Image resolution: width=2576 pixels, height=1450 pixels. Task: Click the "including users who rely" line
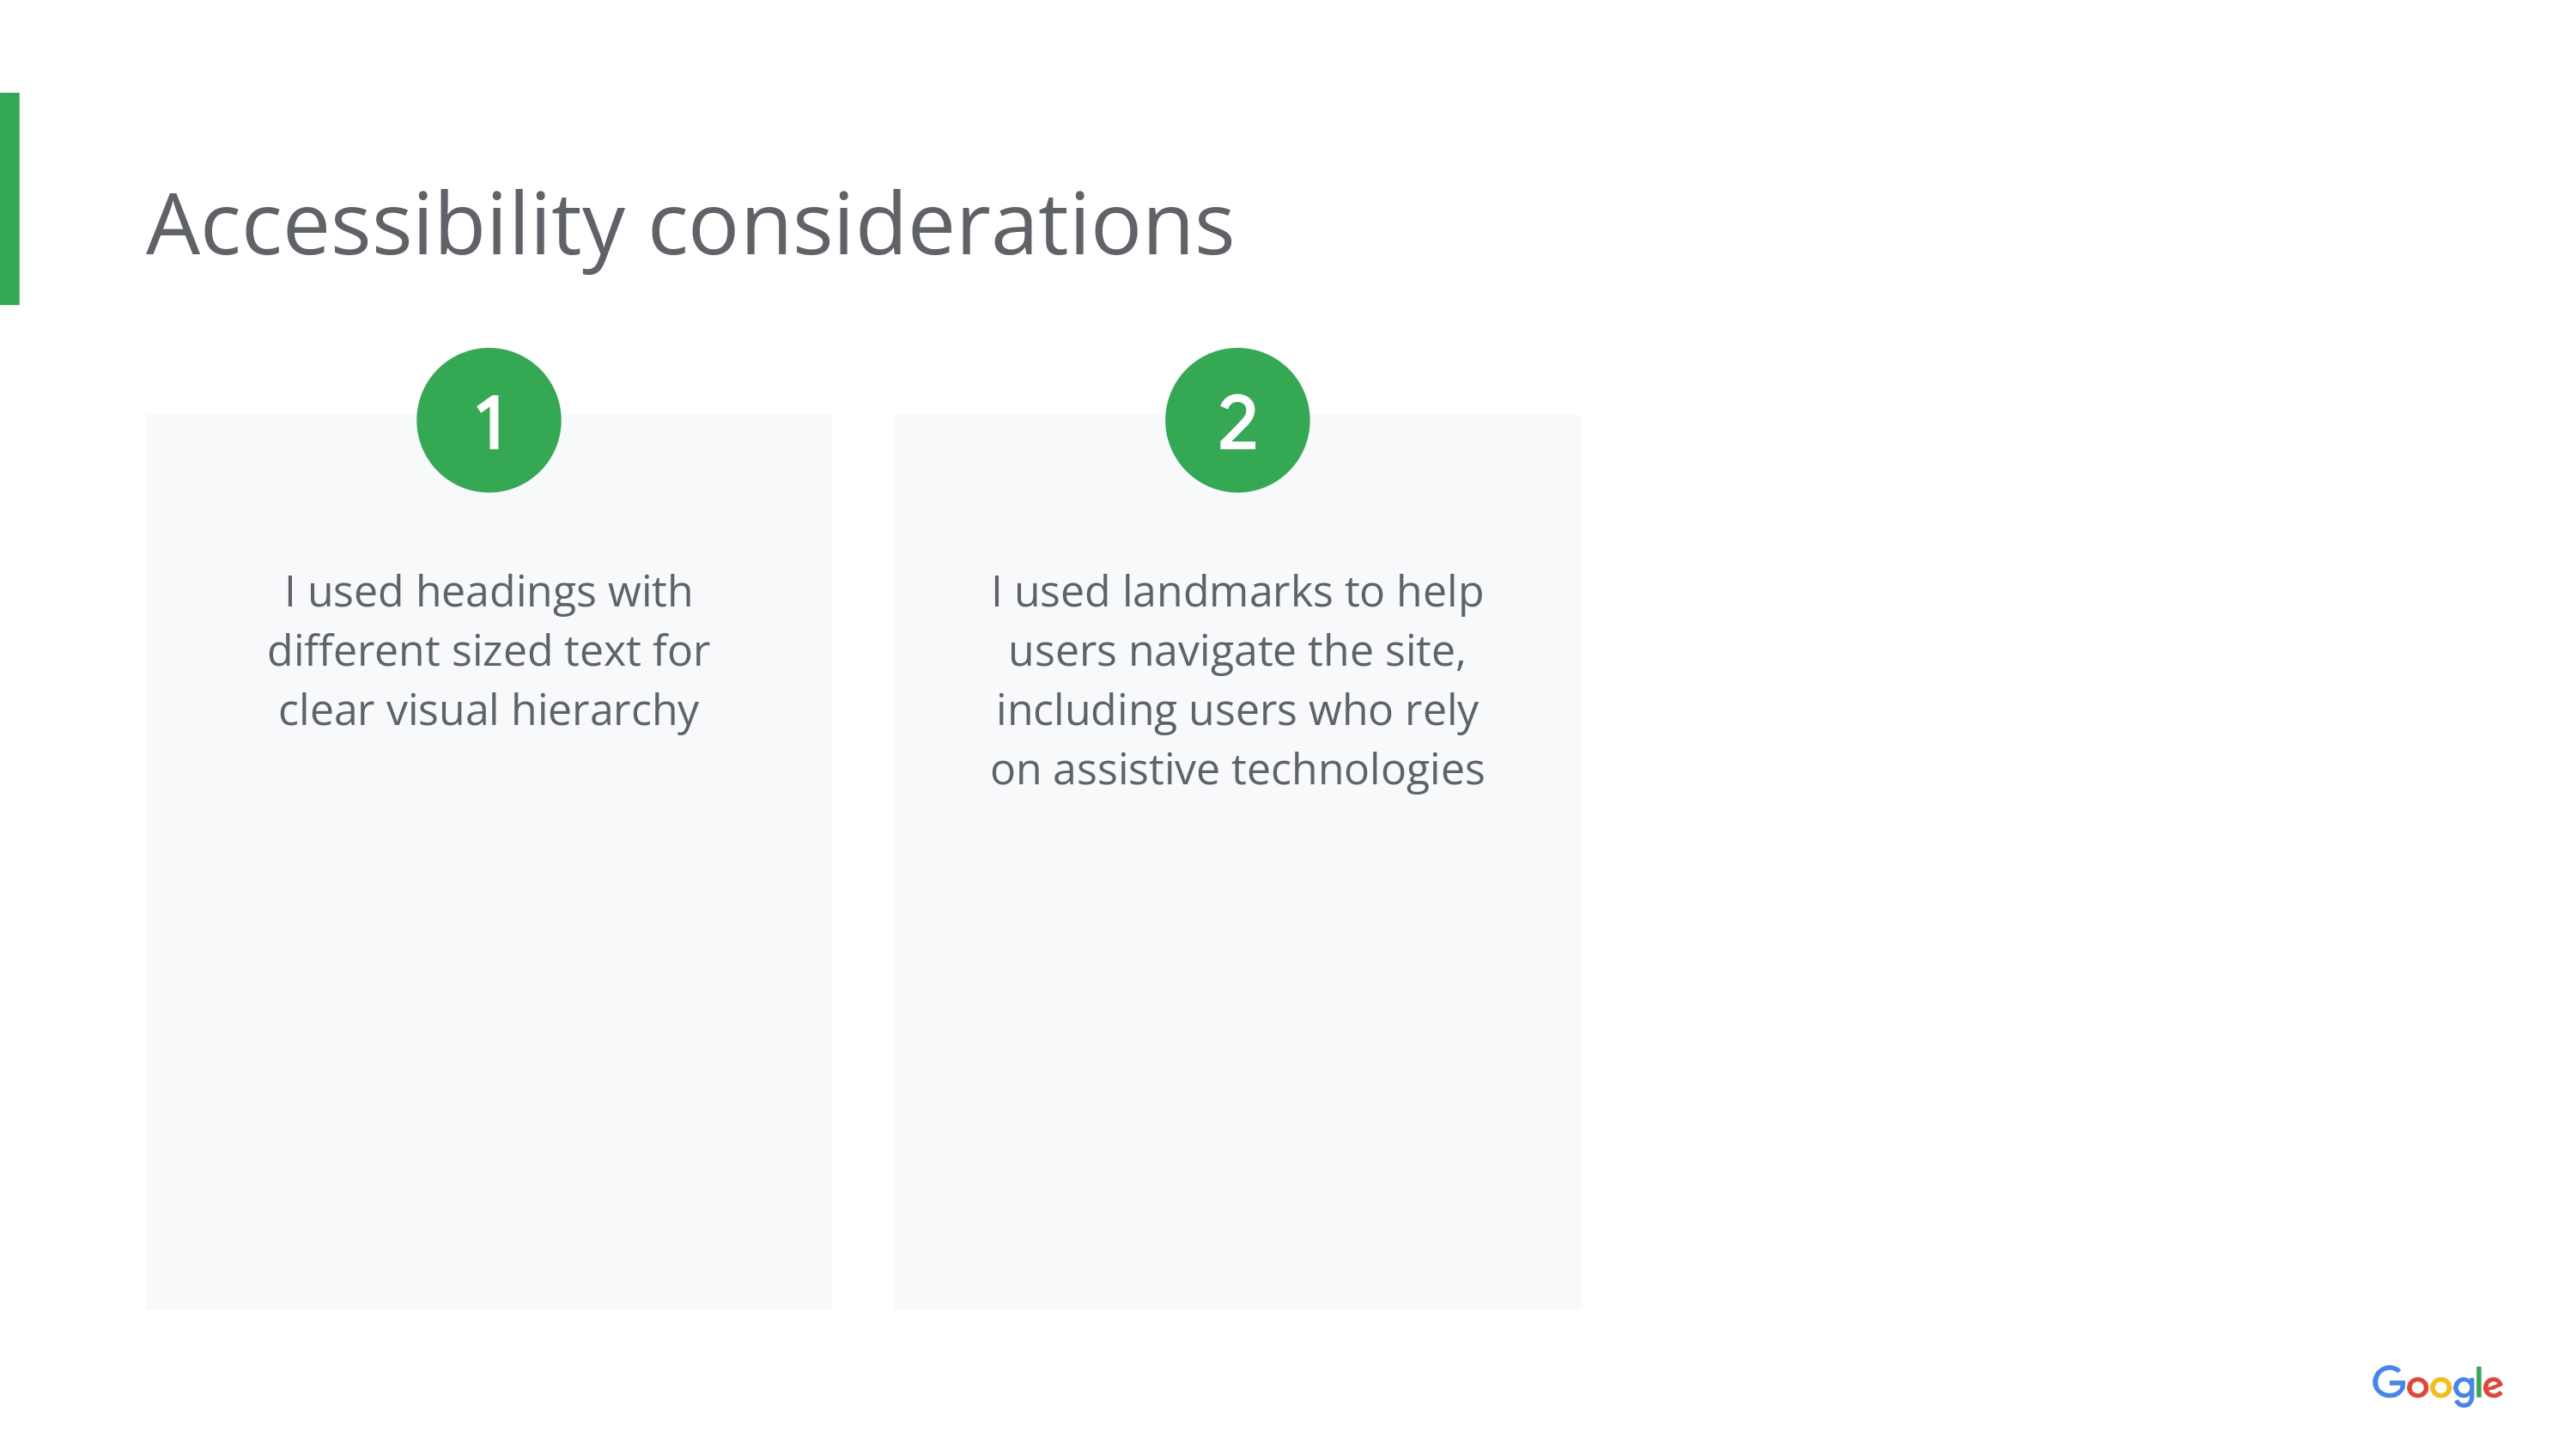[1237, 710]
